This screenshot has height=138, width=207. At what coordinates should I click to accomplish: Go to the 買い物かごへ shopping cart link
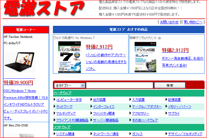(193, 22)
